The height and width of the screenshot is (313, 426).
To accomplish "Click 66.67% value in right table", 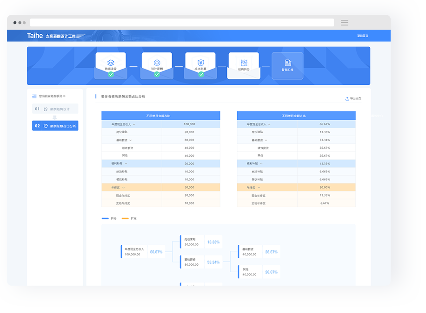I will pyautogui.click(x=325, y=124).
